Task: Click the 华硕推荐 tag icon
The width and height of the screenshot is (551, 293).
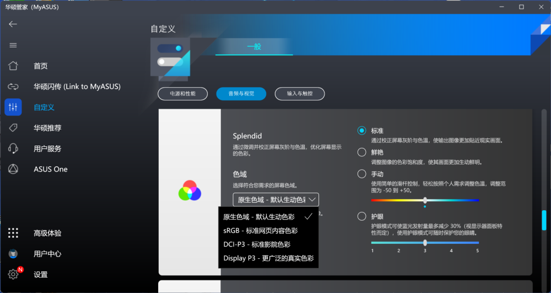Action: [x=13, y=127]
